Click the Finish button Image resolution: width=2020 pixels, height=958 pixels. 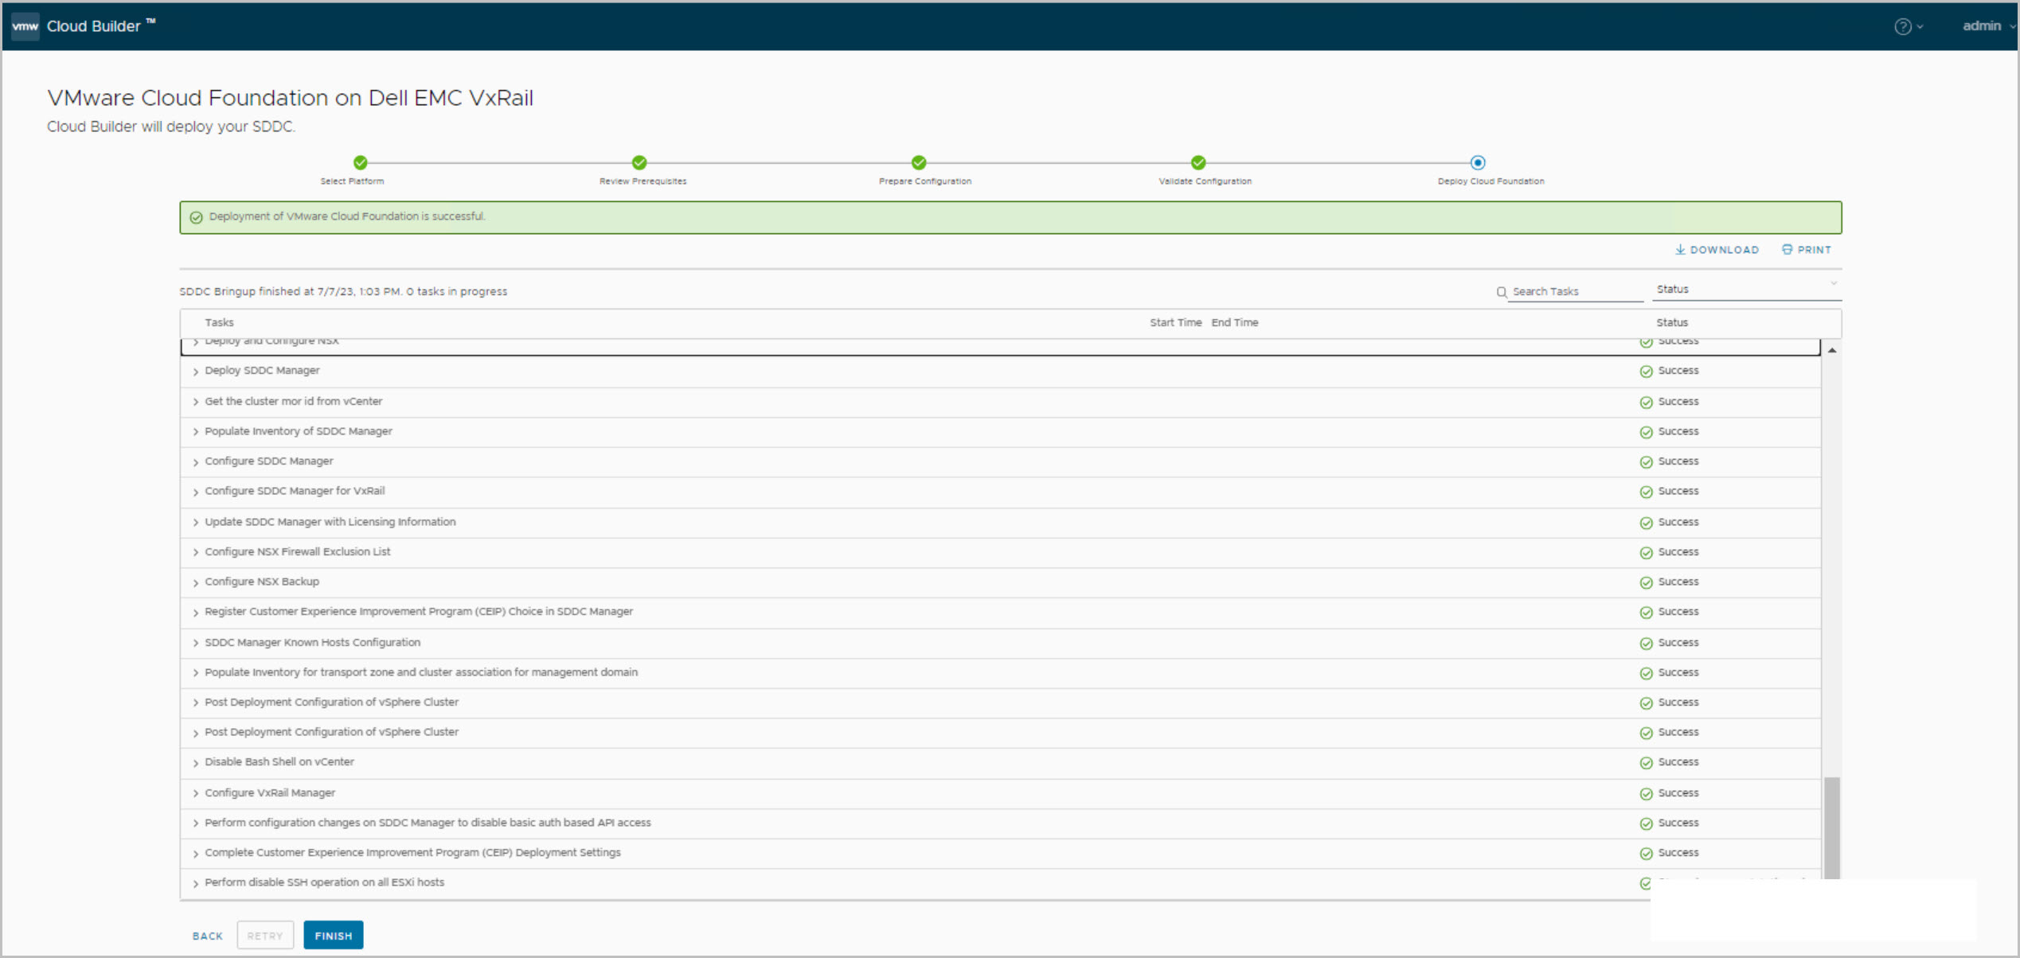click(x=333, y=936)
